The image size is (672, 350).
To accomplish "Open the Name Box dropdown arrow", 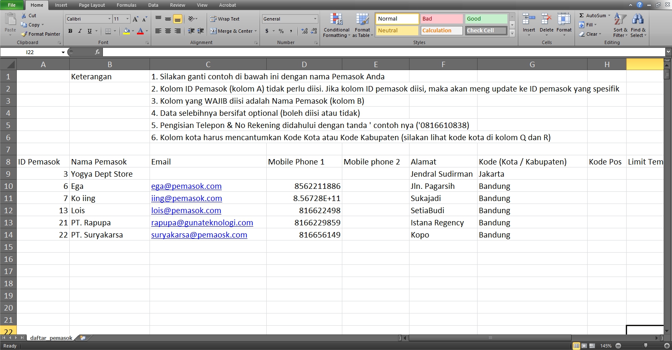I will pyautogui.click(x=63, y=52).
